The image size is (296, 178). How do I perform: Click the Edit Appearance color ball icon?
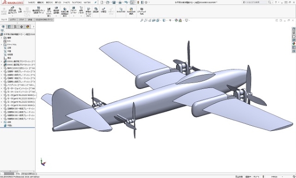click(176, 20)
